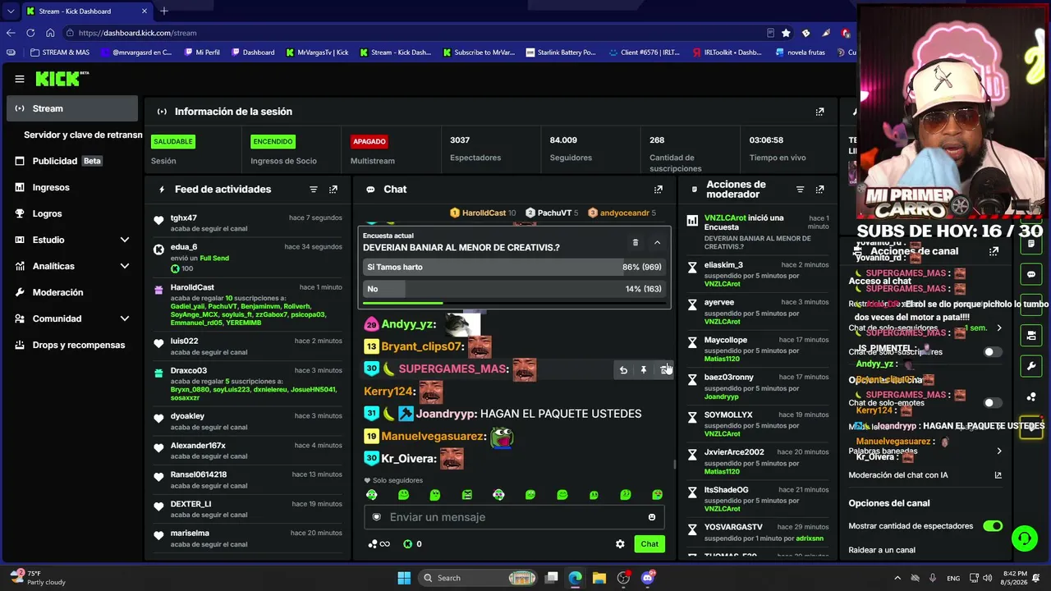Expand the Estudio sidebar section
This screenshot has height=591, width=1051.
[125, 240]
